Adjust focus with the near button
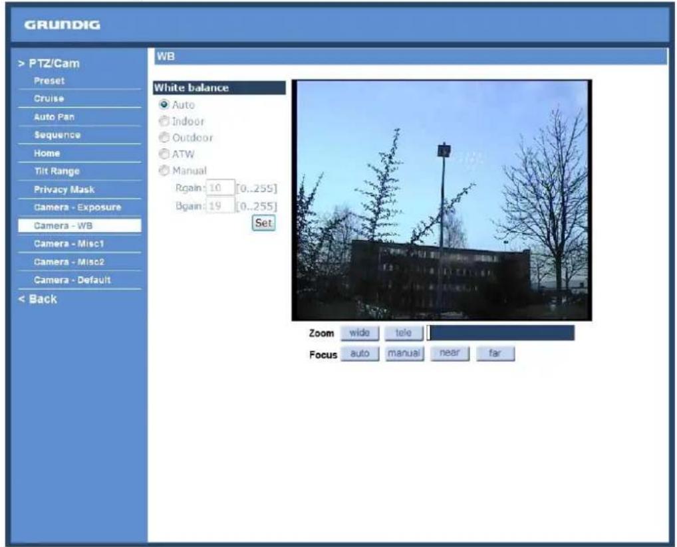Screen dimensions: 677x547 (450, 354)
